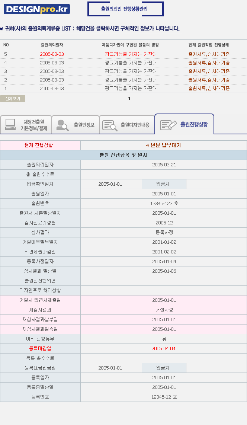Click the laptop icon on 해당건출원 tab
This screenshot has height=425, width=247.
[10, 124]
